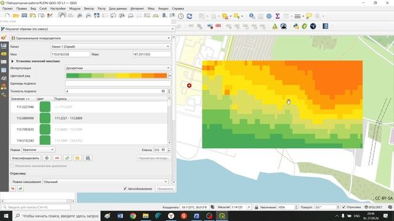This screenshot has width=394, height=221.
Task: Click the Единицы подписи label suffix field
Action: (118, 83)
